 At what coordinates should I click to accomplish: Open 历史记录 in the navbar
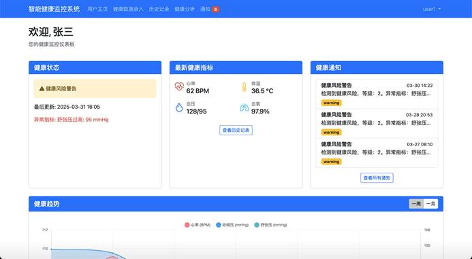coord(159,9)
